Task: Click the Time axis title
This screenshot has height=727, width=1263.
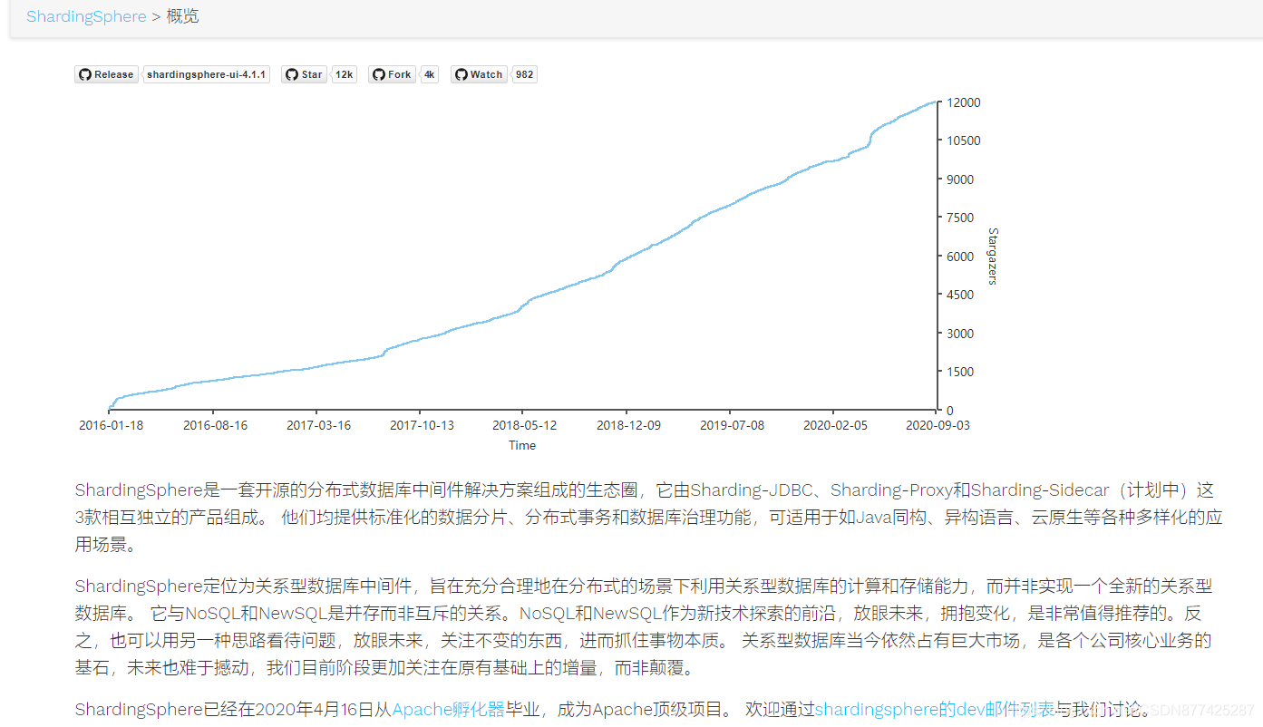Action: coord(522,445)
